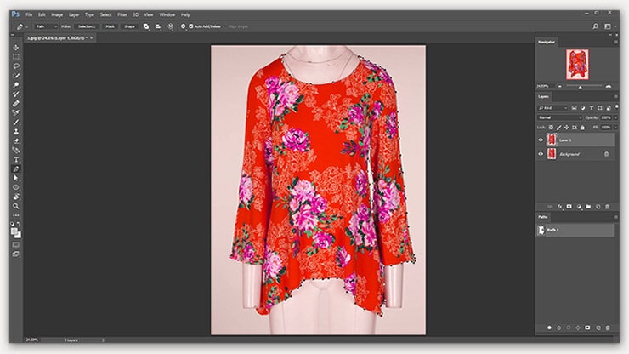Open path operations in options bar
This screenshot has width=629, height=354.
(146, 26)
